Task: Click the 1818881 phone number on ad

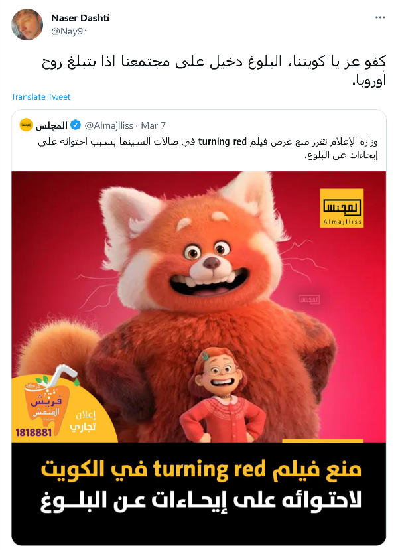Action: tap(34, 432)
